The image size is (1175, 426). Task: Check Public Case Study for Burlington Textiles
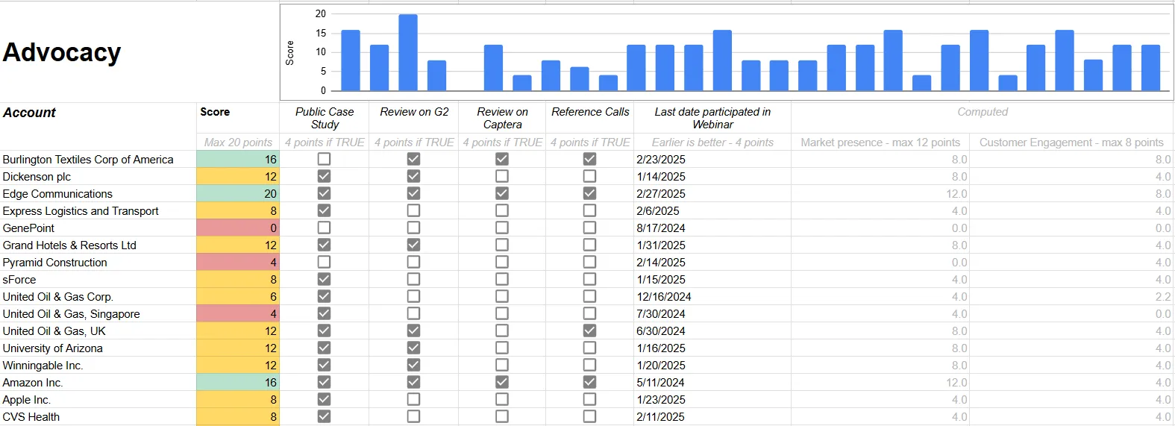pos(324,159)
